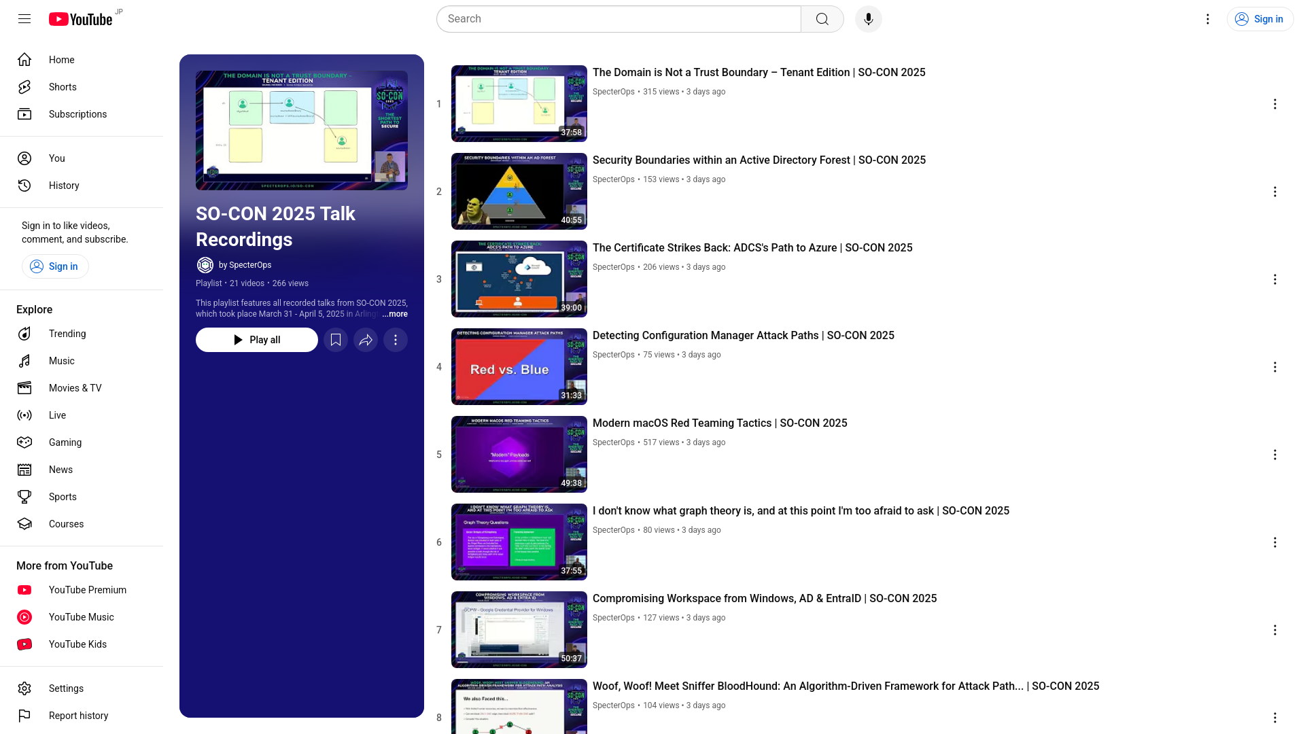Open Trending in Explore

pyautogui.click(x=82, y=334)
